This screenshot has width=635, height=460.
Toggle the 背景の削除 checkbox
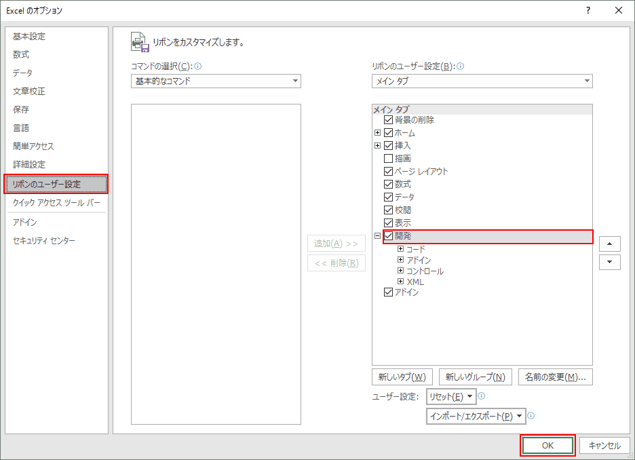click(x=388, y=120)
